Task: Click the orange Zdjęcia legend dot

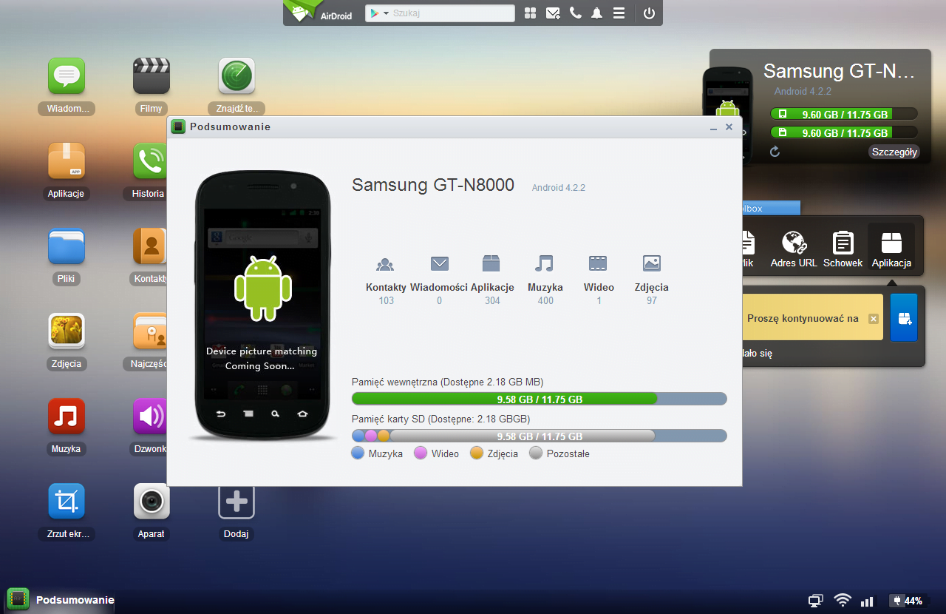Action: point(477,453)
